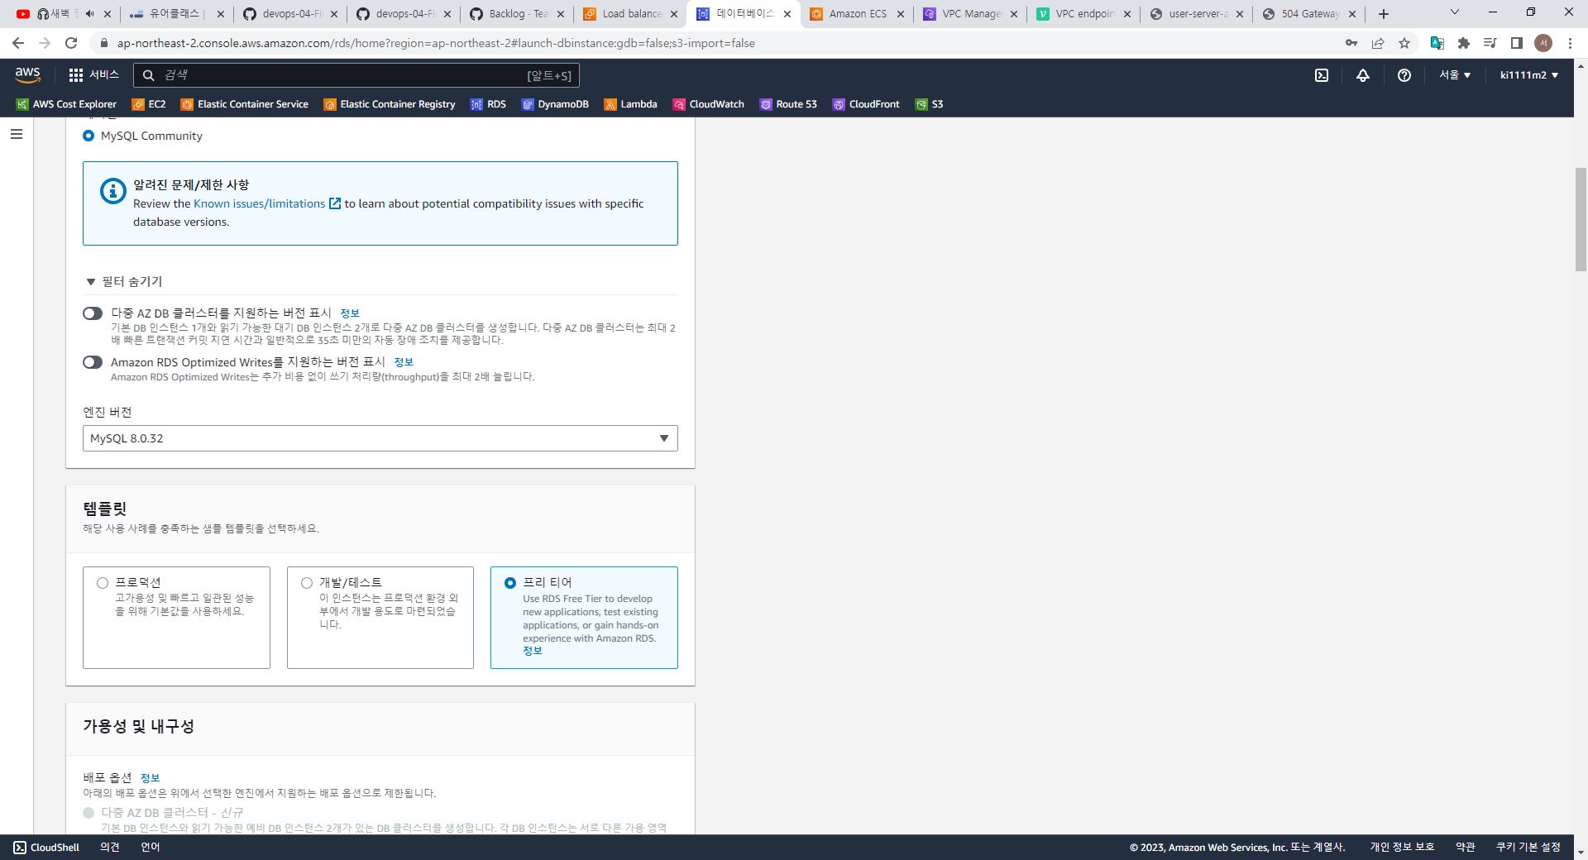Open 정보 link in free tier card
The width and height of the screenshot is (1588, 860).
533,651
